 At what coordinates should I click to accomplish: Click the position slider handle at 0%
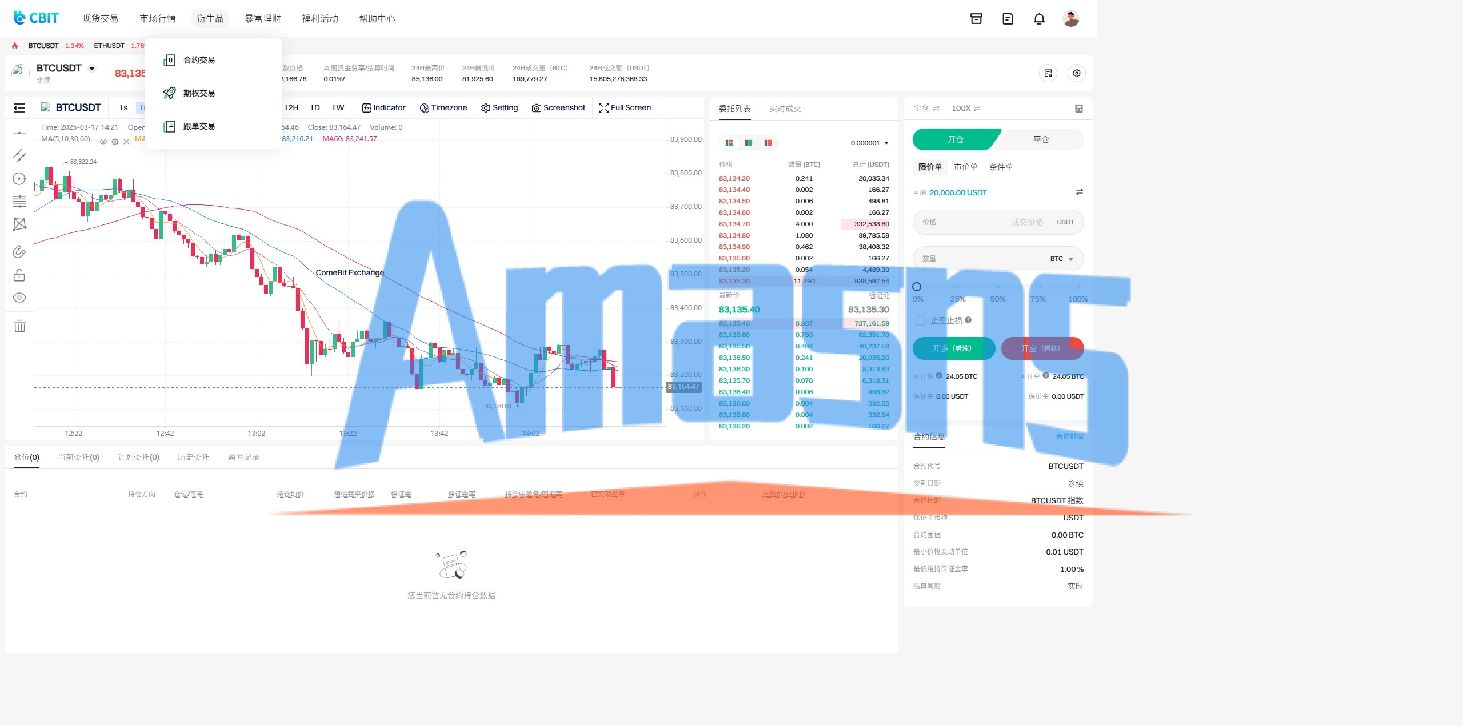point(917,287)
